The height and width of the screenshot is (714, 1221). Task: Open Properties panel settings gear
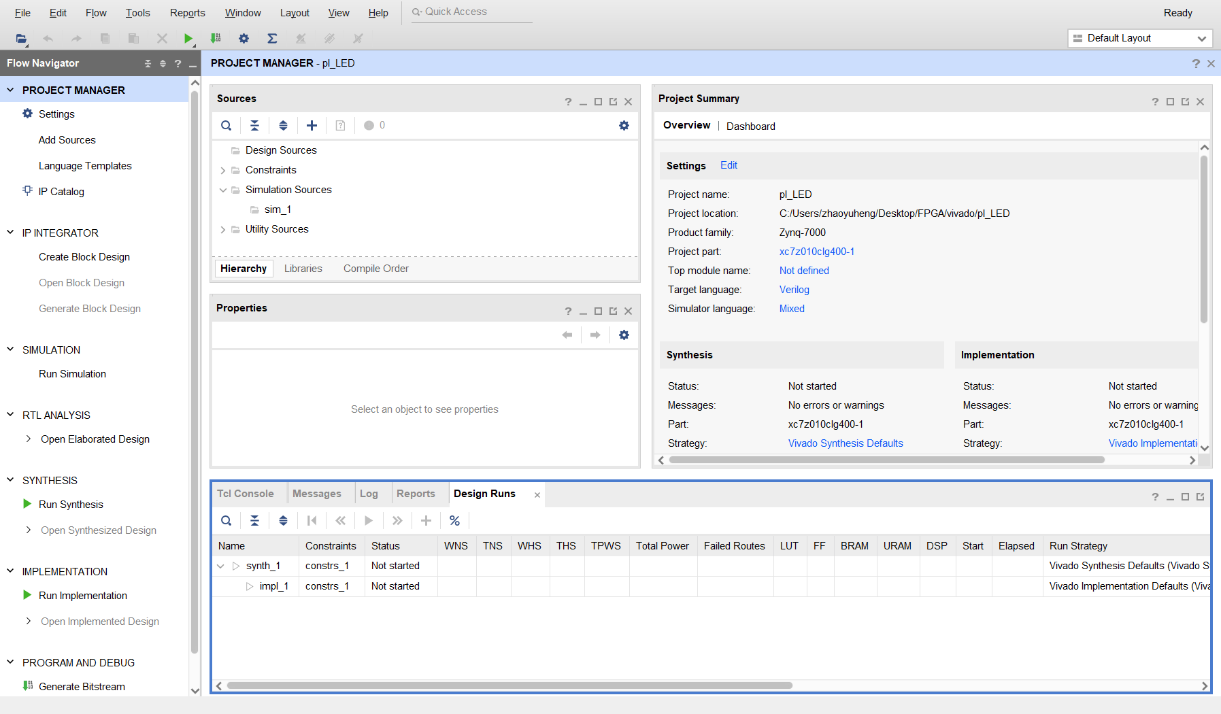point(624,335)
